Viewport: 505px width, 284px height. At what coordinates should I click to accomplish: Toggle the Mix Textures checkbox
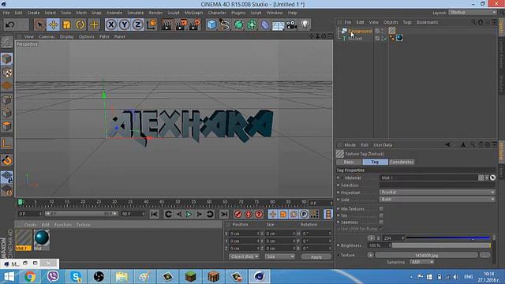381,208
